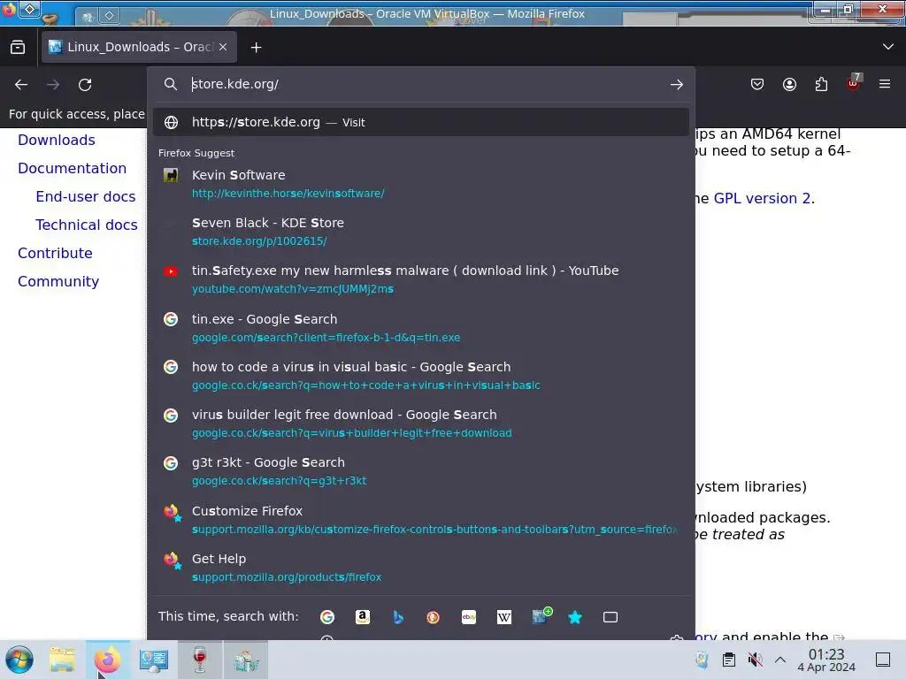Select how to code a virus suggestion
This screenshot has height=679, width=906.
[421, 376]
